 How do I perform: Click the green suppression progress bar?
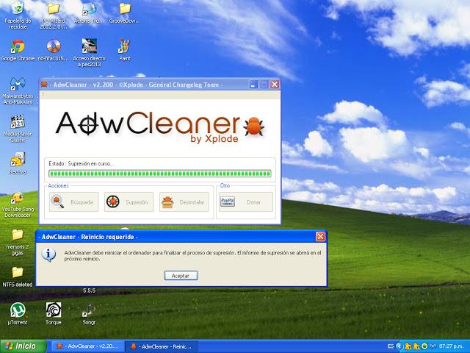pyautogui.click(x=159, y=174)
